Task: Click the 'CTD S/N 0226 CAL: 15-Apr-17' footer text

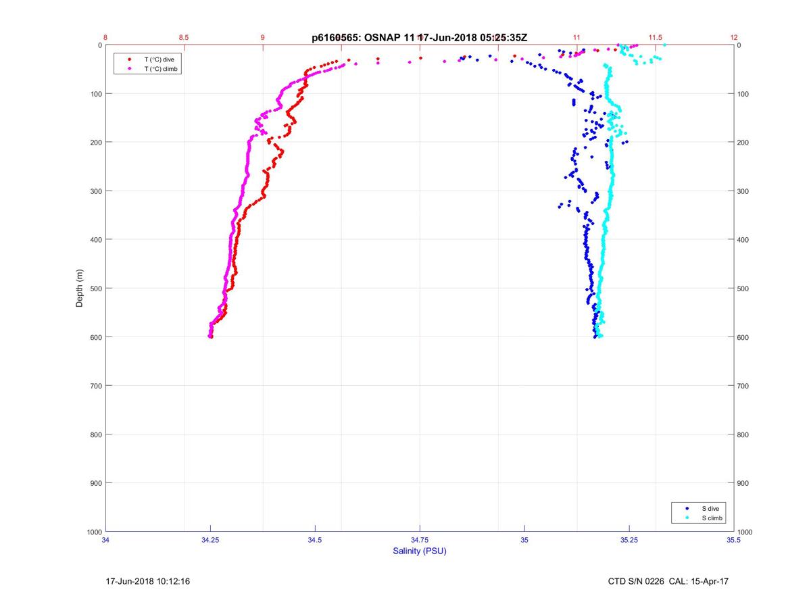Action: tap(668, 581)
